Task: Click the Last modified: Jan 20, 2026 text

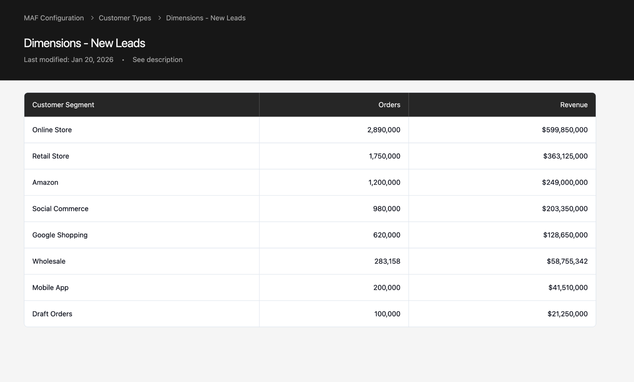Action: [69, 59]
